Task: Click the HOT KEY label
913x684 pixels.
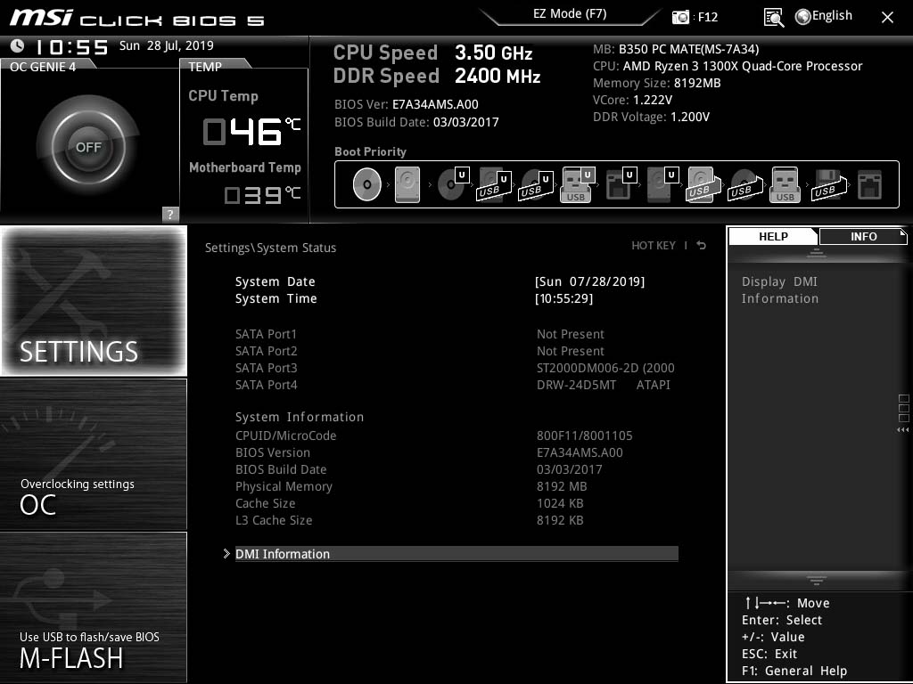Action: pyautogui.click(x=654, y=246)
